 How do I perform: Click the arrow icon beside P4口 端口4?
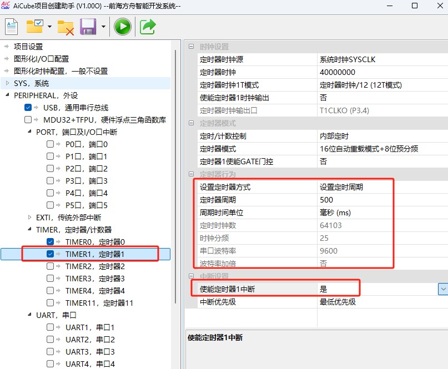(58, 193)
